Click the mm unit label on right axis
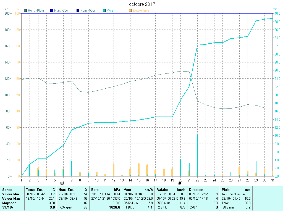This screenshot has height=211, width=283. (x=275, y=9)
